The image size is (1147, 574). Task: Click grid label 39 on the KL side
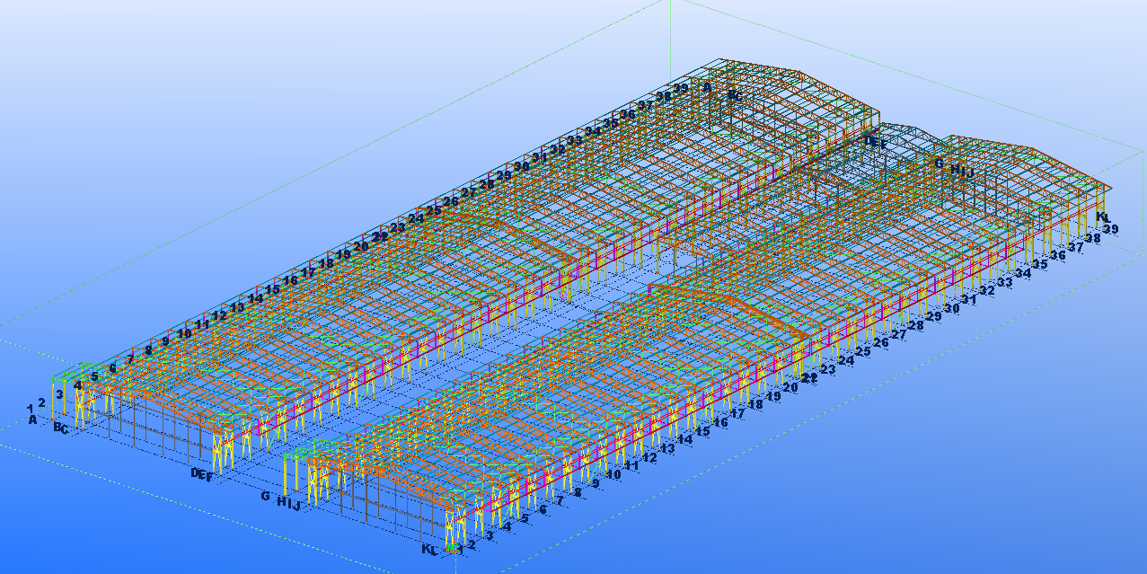[1111, 230]
